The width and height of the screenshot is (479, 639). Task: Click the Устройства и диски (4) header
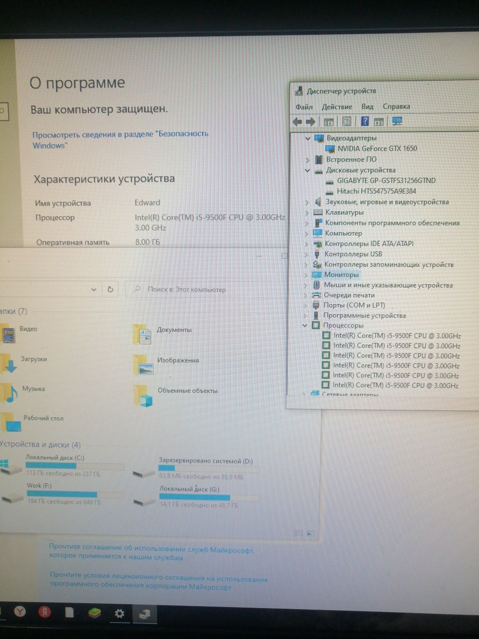coord(40,445)
